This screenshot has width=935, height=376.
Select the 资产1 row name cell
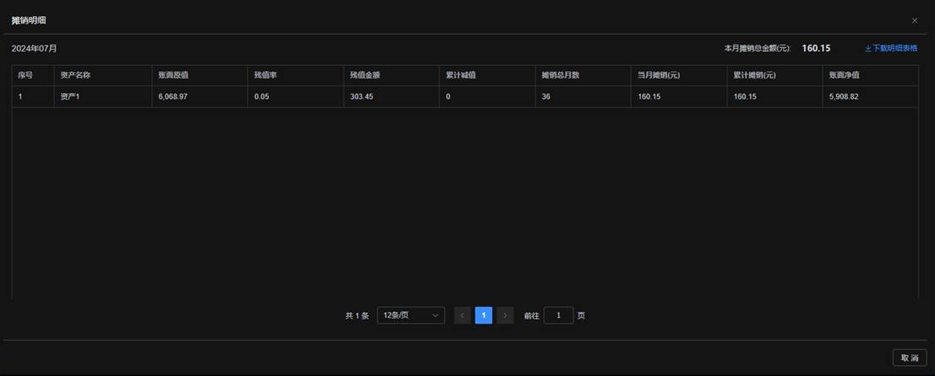tap(70, 97)
